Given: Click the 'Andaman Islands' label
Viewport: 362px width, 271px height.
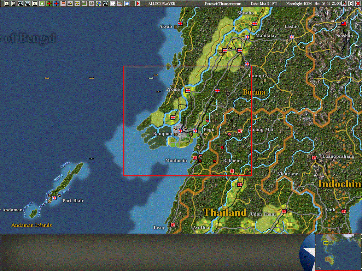Looking at the screenshot, I should [x=31, y=225].
